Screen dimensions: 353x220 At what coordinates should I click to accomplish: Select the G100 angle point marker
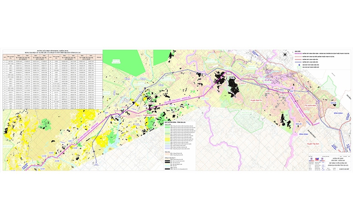pos(58,160)
